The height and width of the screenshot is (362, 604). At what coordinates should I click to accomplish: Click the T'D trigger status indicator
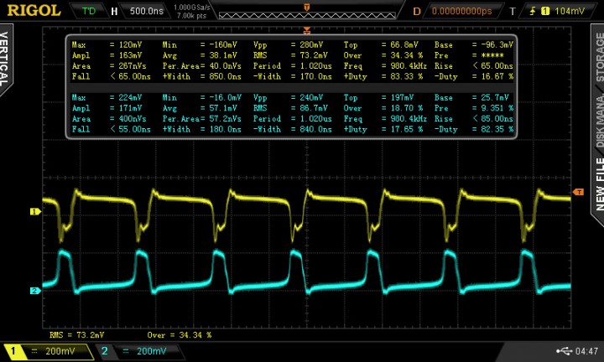pos(90,11)
